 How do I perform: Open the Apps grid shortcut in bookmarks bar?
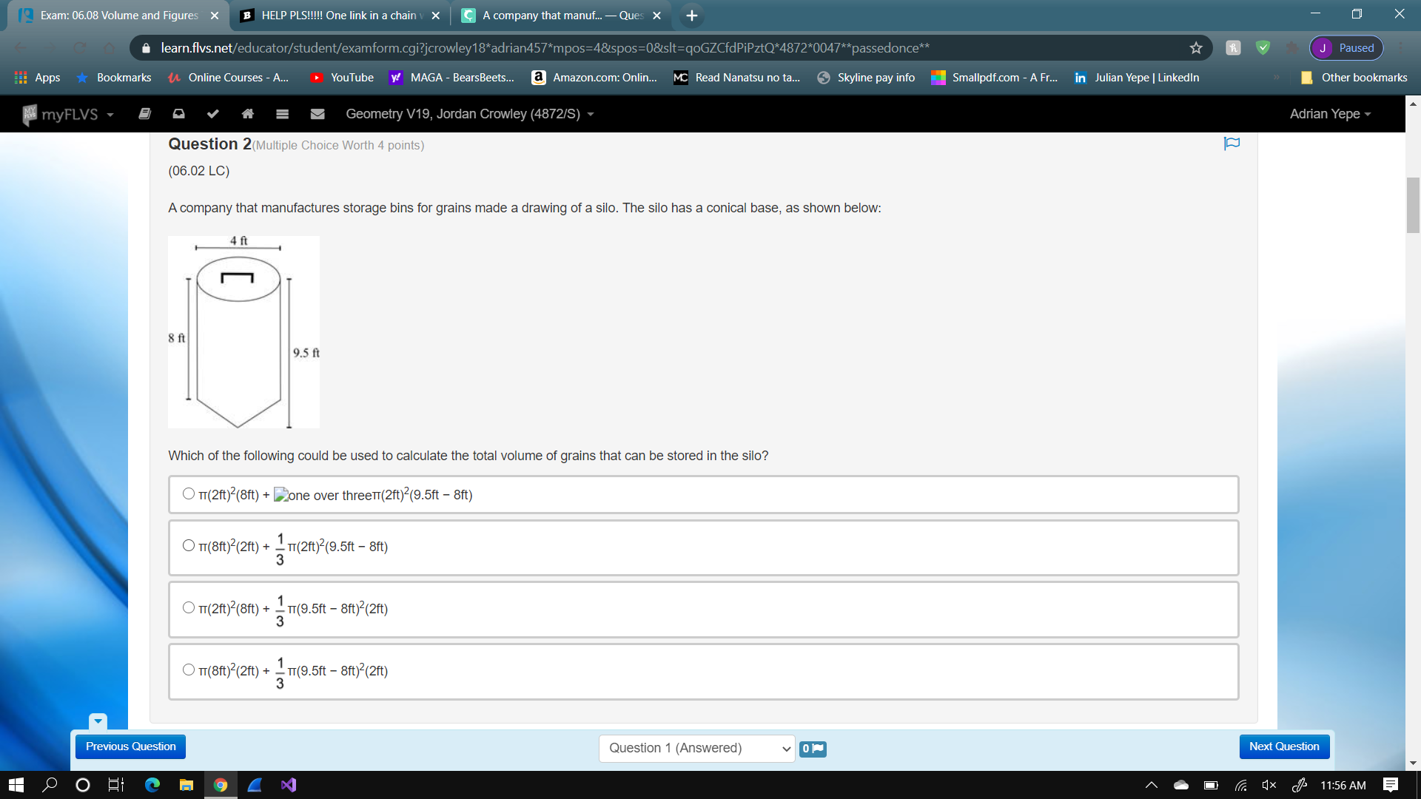(38, 78)
